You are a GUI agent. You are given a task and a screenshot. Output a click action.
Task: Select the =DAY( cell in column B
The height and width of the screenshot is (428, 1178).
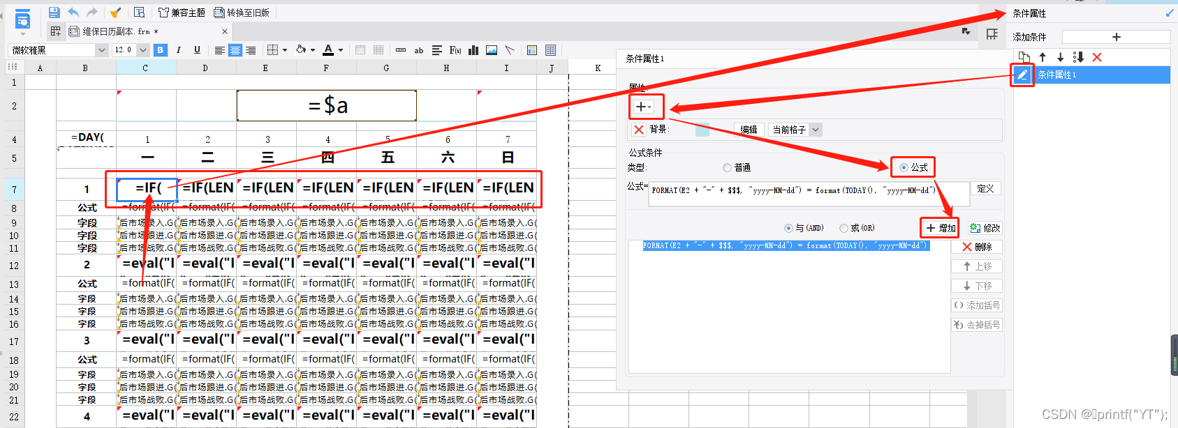87,137
